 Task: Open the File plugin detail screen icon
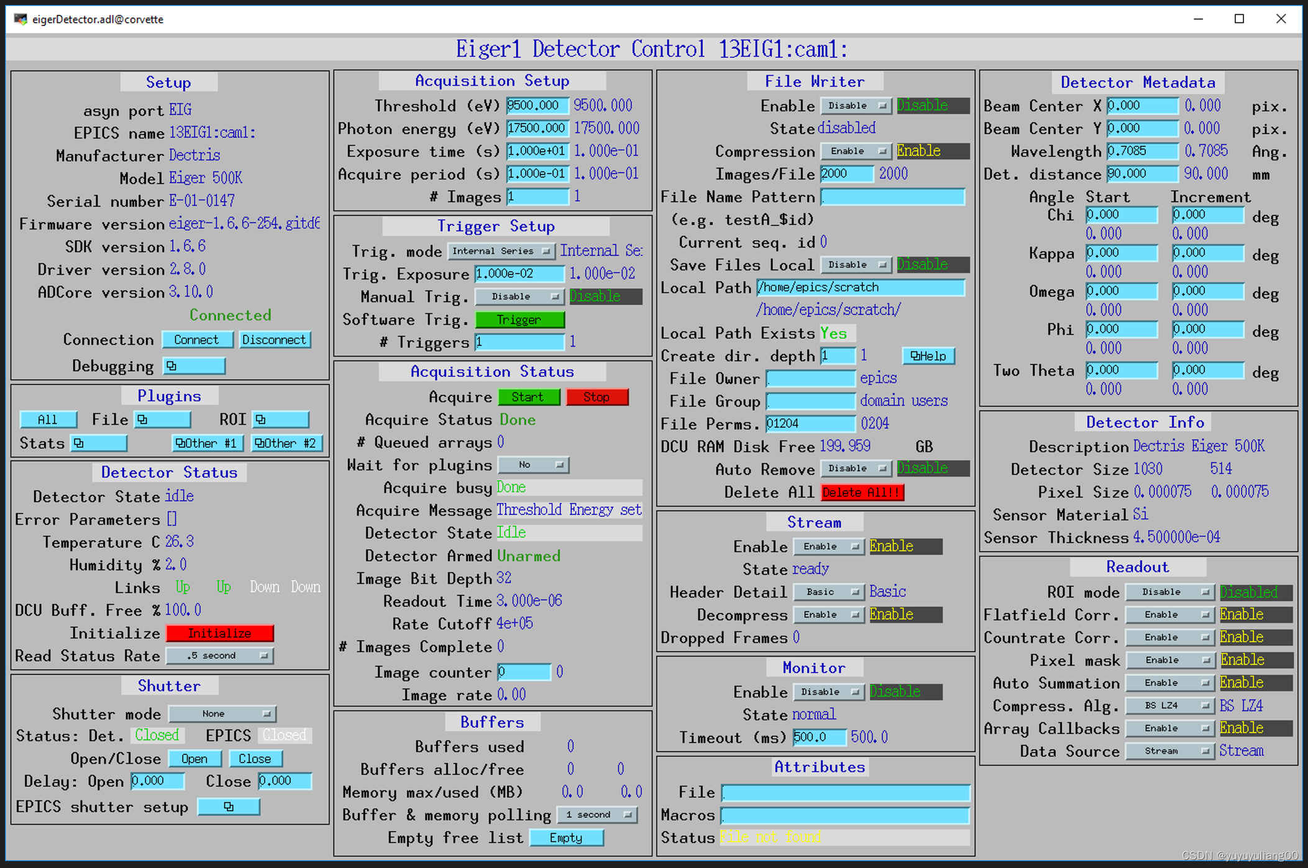click(162, 419)
